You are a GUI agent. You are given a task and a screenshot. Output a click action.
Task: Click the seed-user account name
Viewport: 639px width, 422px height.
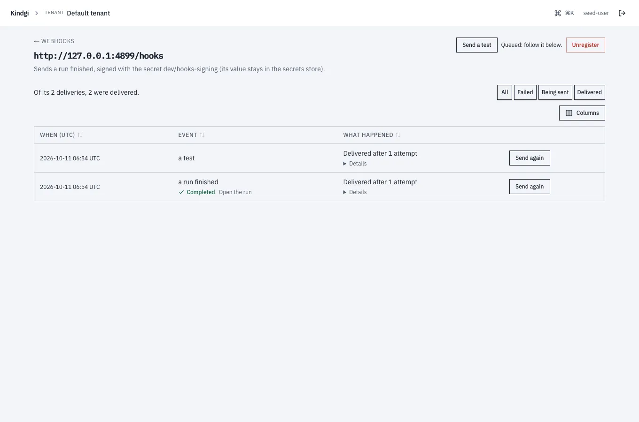tap(596, 13)
